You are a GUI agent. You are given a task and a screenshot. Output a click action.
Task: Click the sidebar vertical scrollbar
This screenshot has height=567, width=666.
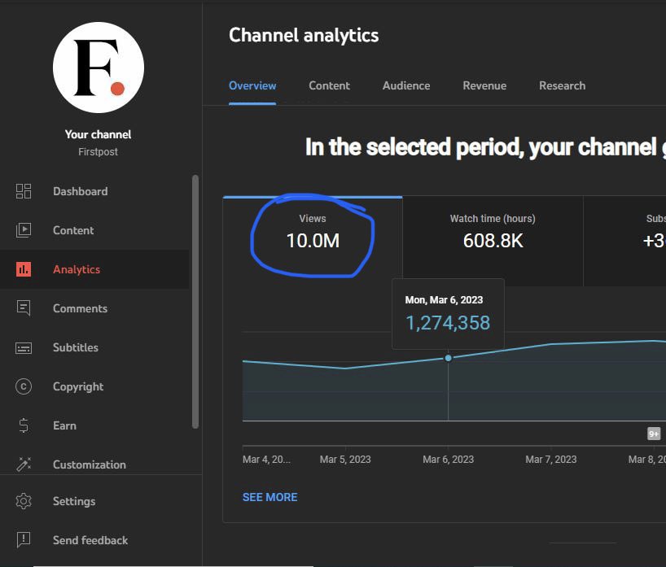195,302
